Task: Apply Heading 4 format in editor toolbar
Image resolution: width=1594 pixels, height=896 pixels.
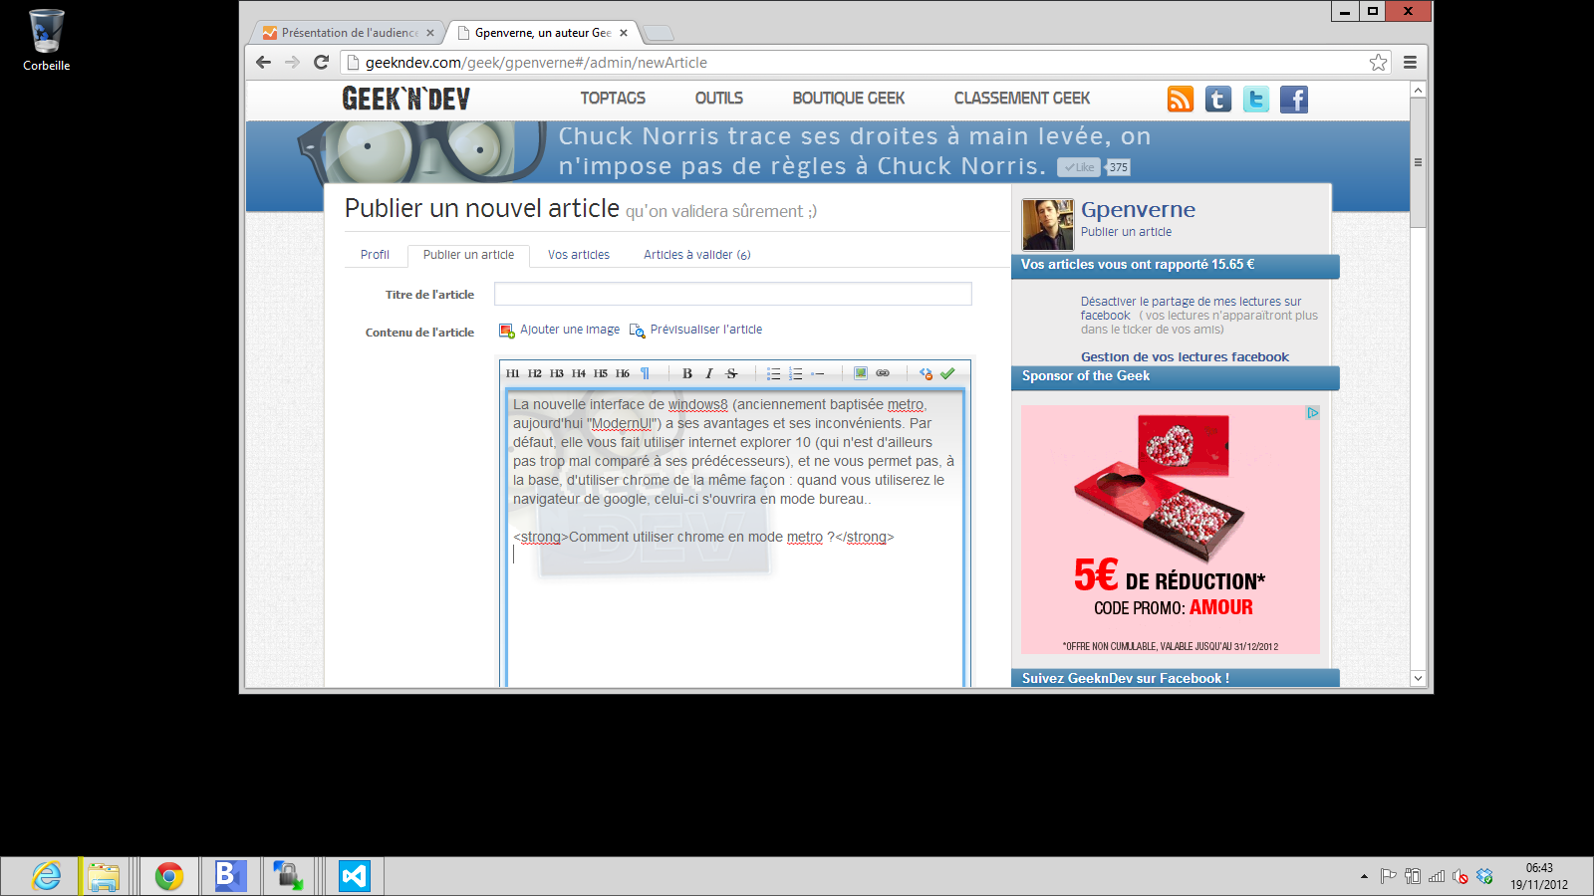Action: pos(578,373)
